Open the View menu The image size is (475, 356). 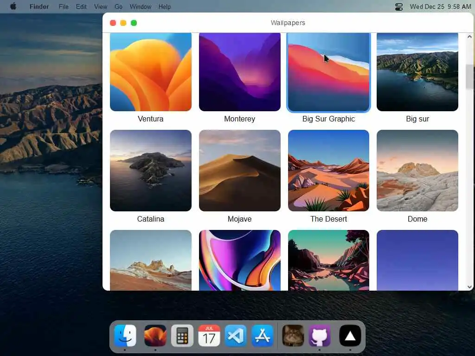(x=101, y=6)
